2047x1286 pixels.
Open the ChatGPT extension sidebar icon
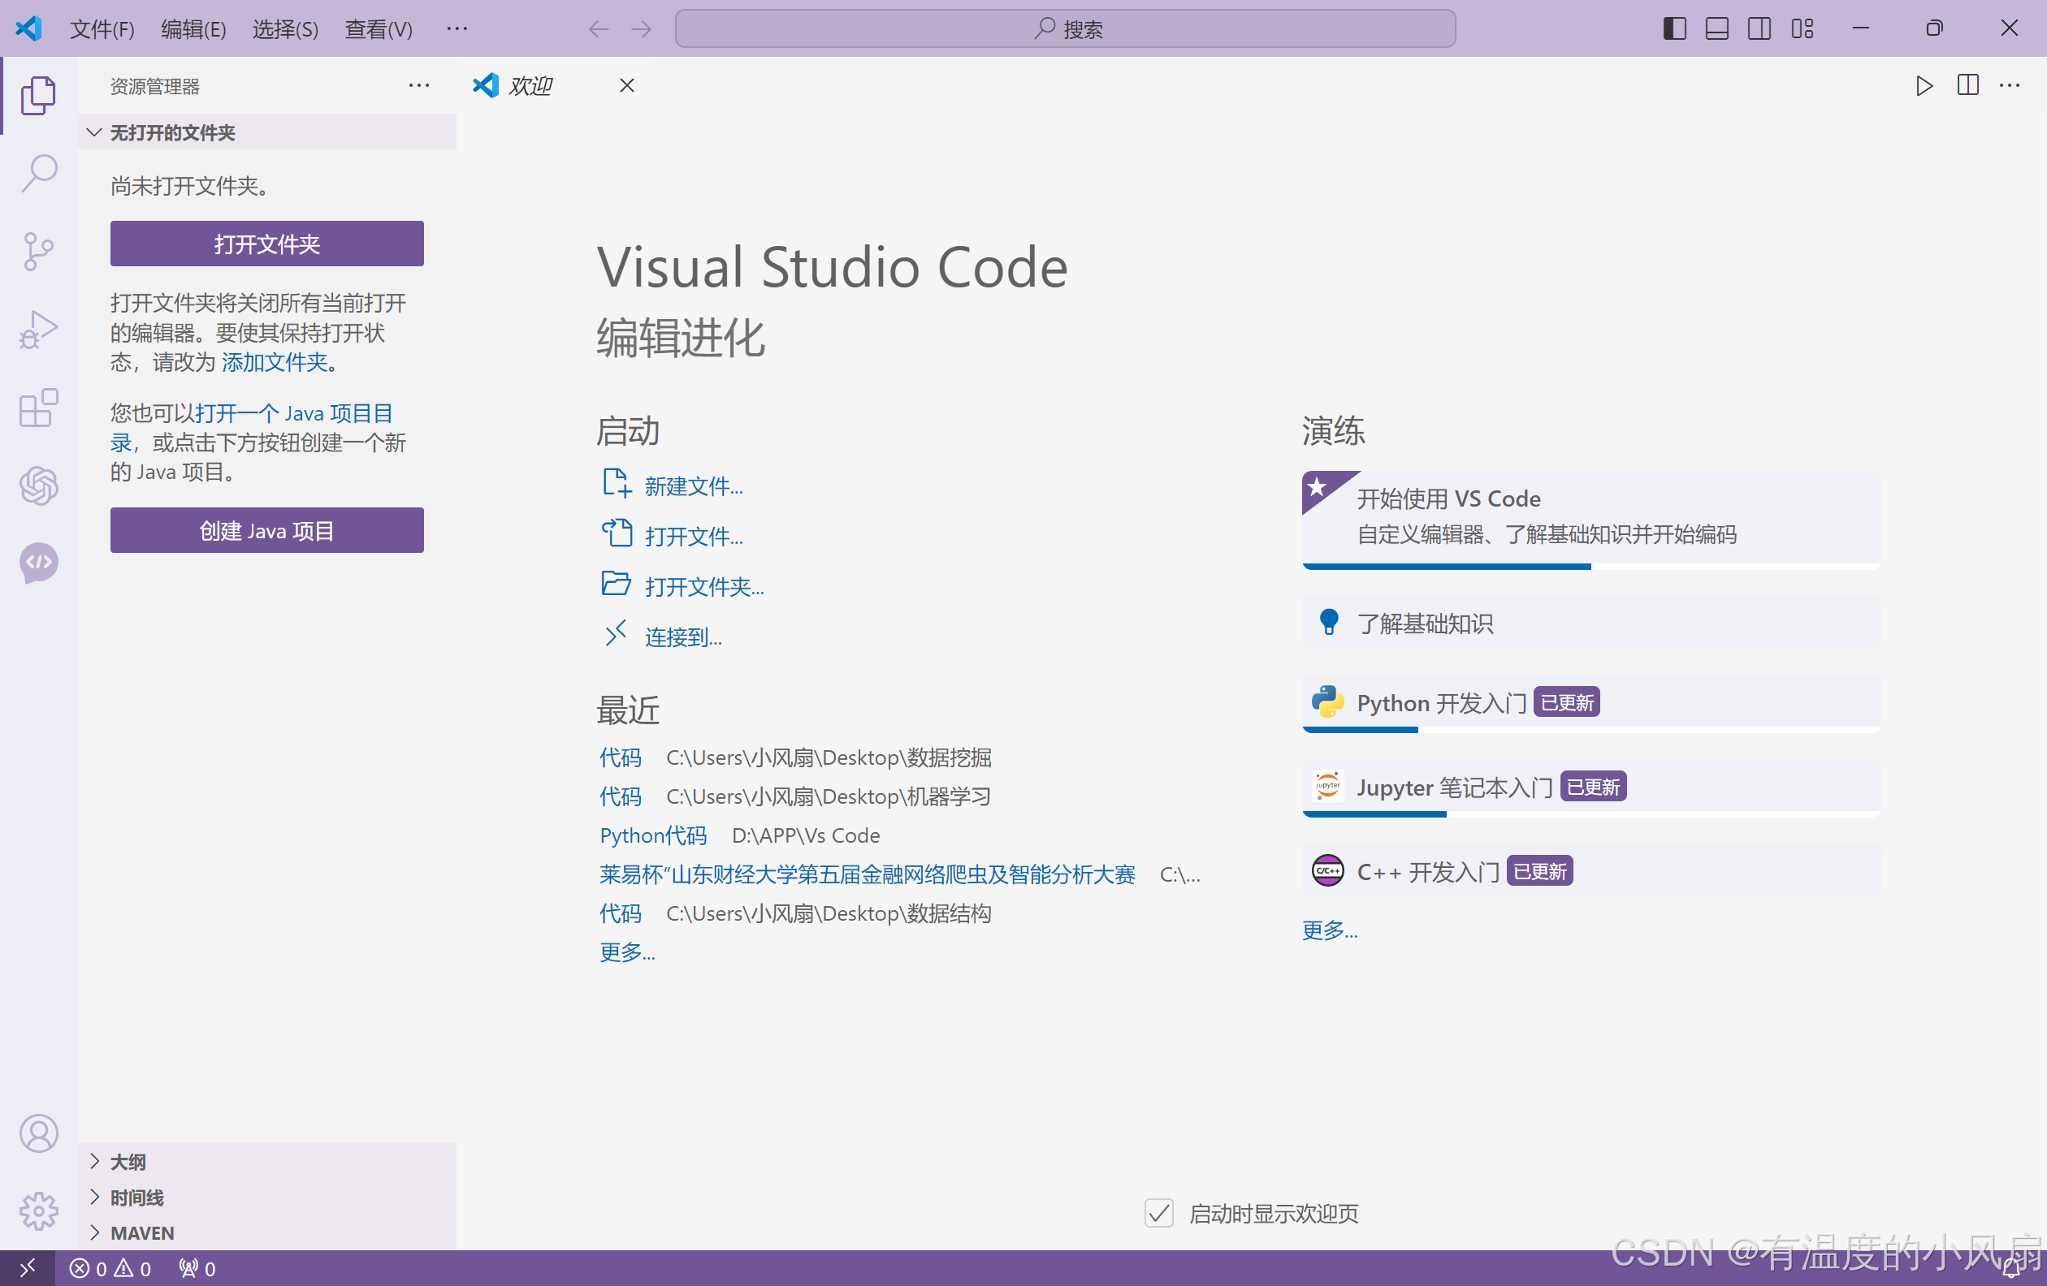(x=38, y=485)
